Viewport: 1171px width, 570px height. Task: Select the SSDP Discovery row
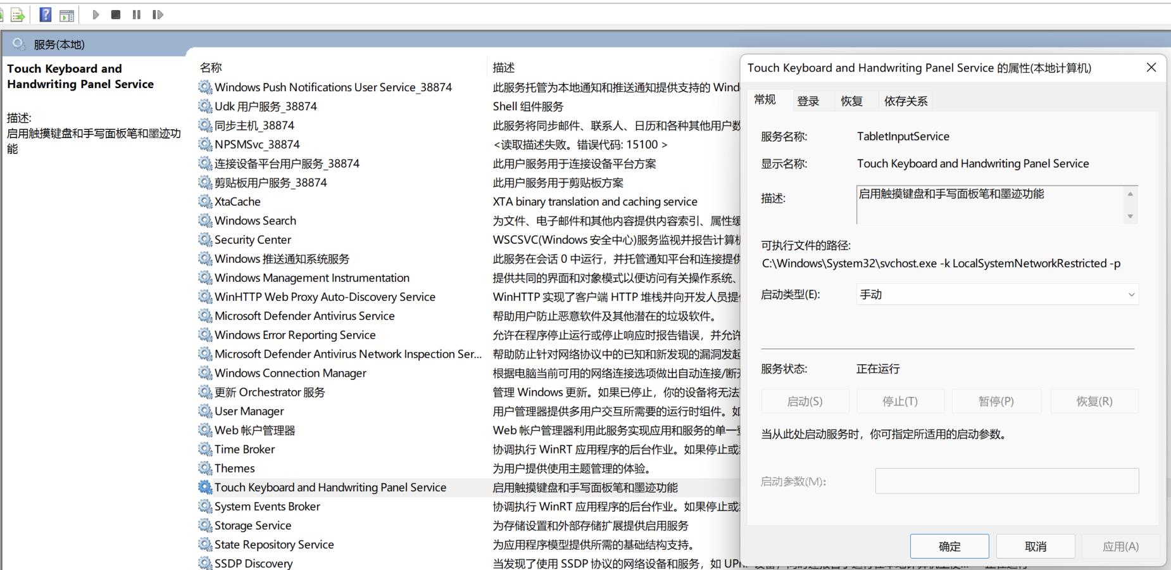click(468, 562)
